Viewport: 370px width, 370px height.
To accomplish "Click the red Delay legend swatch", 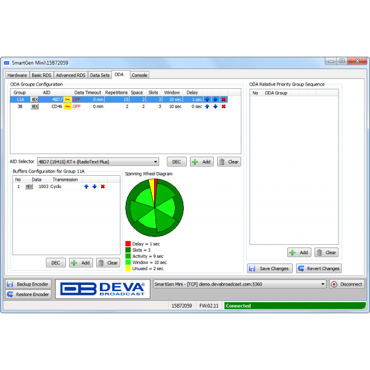I will (128, 244).
